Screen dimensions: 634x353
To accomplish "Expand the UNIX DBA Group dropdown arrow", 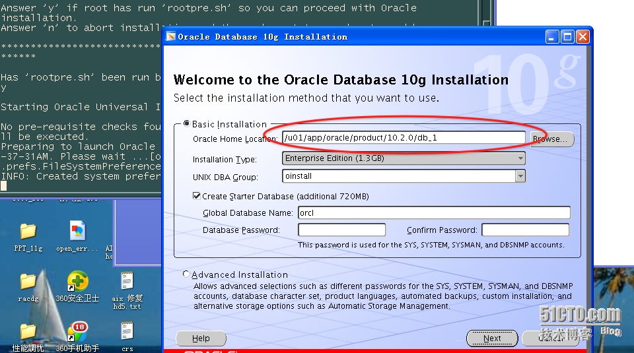I will click(x=520, y=176).
